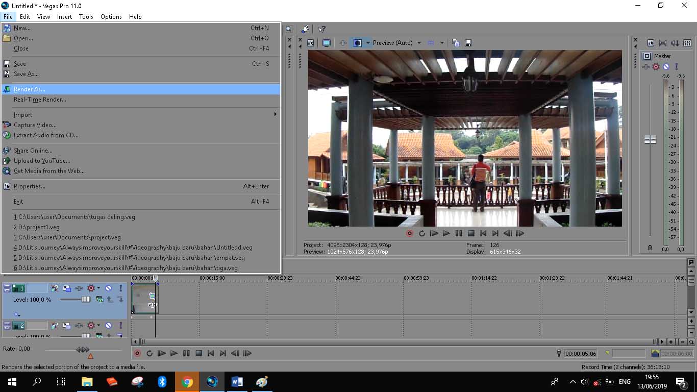Copy preview snapshot to clipboard
The width and height of the screenshot is (697, 392).
456,43
